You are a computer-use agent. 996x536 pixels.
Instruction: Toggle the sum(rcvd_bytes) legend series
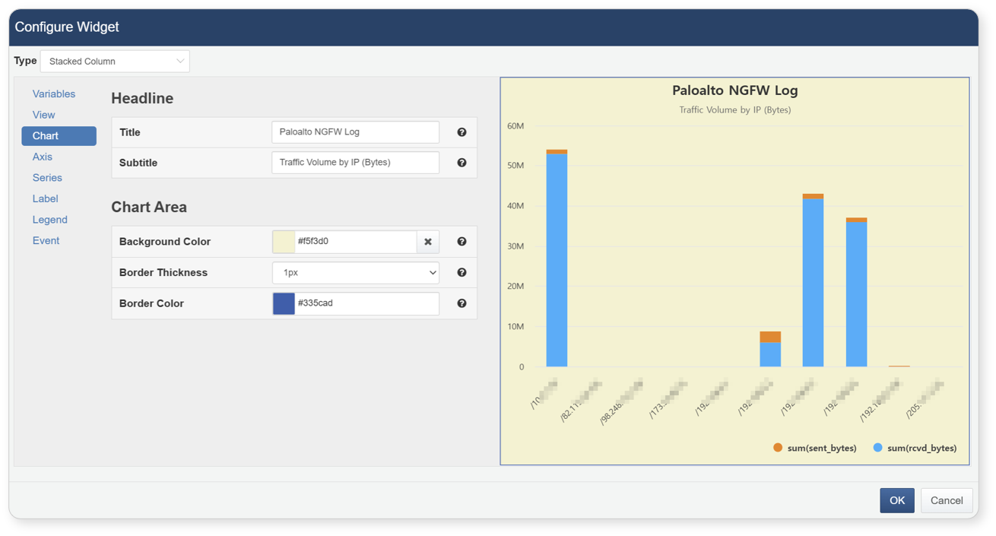point(915,448)
